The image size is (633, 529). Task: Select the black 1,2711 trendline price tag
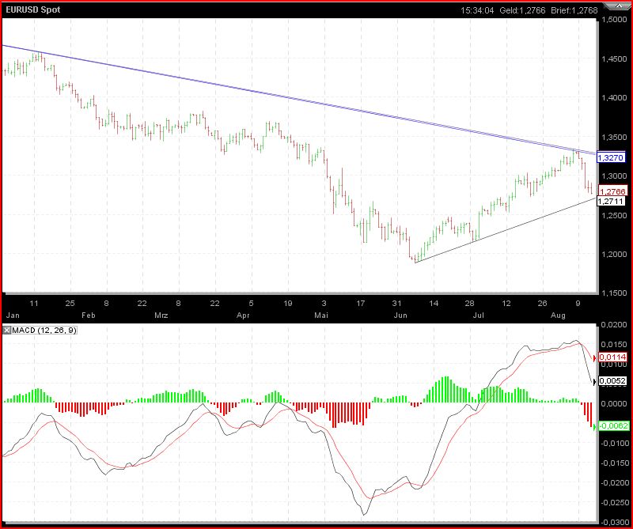(x=612, y=202)
